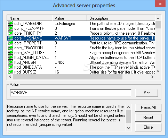
Task: Focus the Value input field containing WARSVR
Action: [x=71, y=93]
